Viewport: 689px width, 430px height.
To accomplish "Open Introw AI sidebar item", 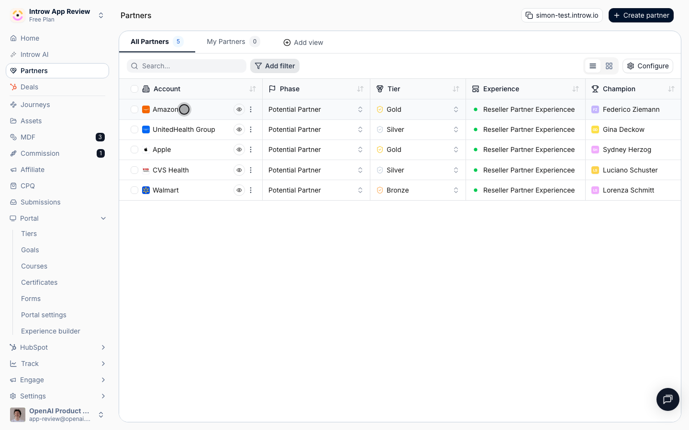I will point(57,54).
